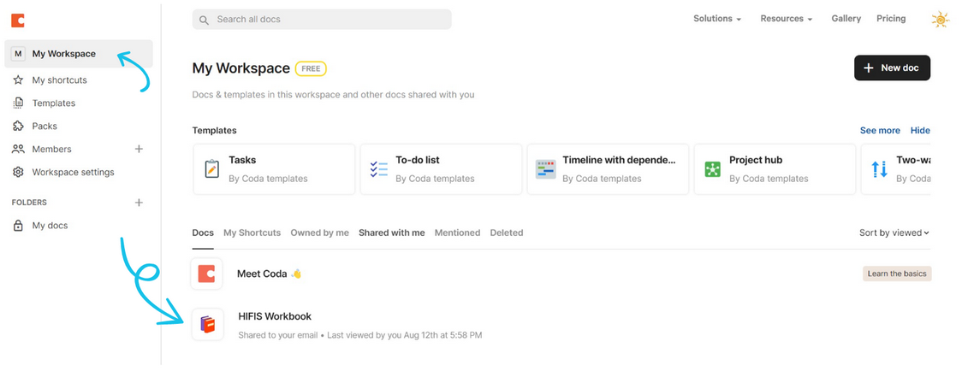Open My docs folder in the sidebar
The image size is (962, 371).
(50, 226)
